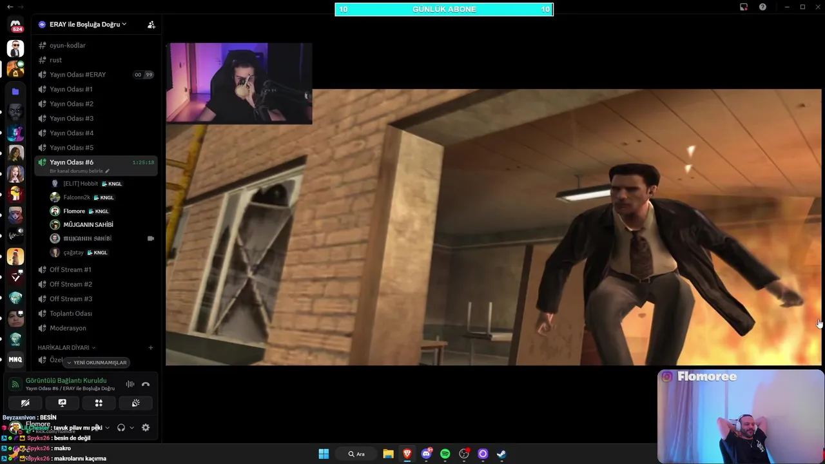The width and height of the screenshot is (825, 464).
Task: Click the shared game stream video
Action: 494,227
